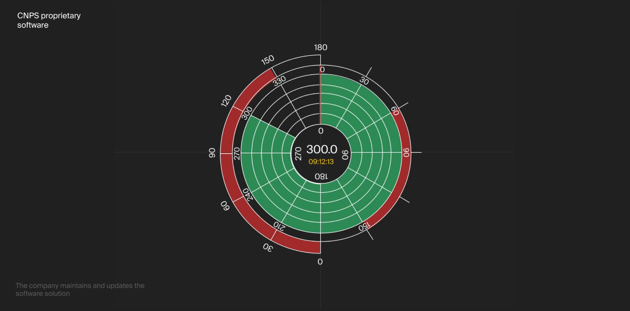Click the yellow 09:12:13 timestamp

[x=321, y=162]
